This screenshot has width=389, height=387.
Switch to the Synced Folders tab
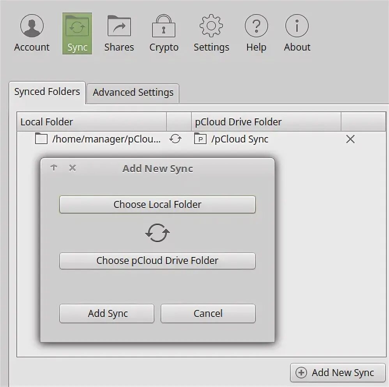pos(47,92)
